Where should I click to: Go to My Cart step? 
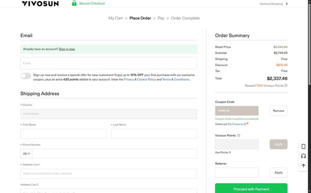tap(116, 18)
